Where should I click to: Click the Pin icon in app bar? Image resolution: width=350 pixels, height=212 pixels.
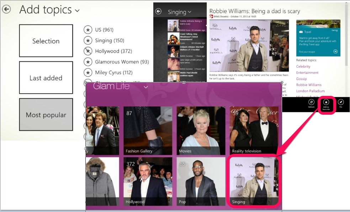341,102
